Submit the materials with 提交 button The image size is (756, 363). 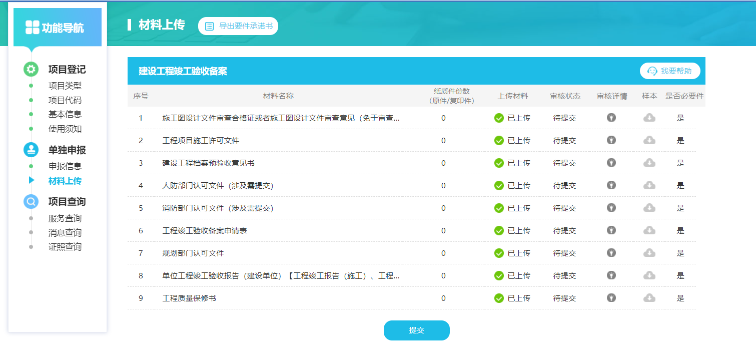(x=416, y=330)
